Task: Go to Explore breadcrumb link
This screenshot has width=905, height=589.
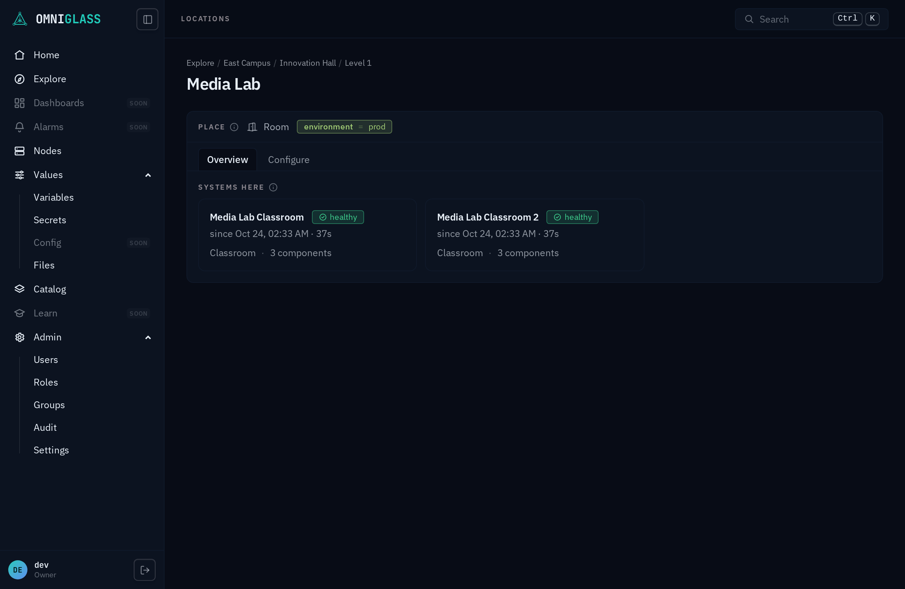Action: click(x=201, y=63)
